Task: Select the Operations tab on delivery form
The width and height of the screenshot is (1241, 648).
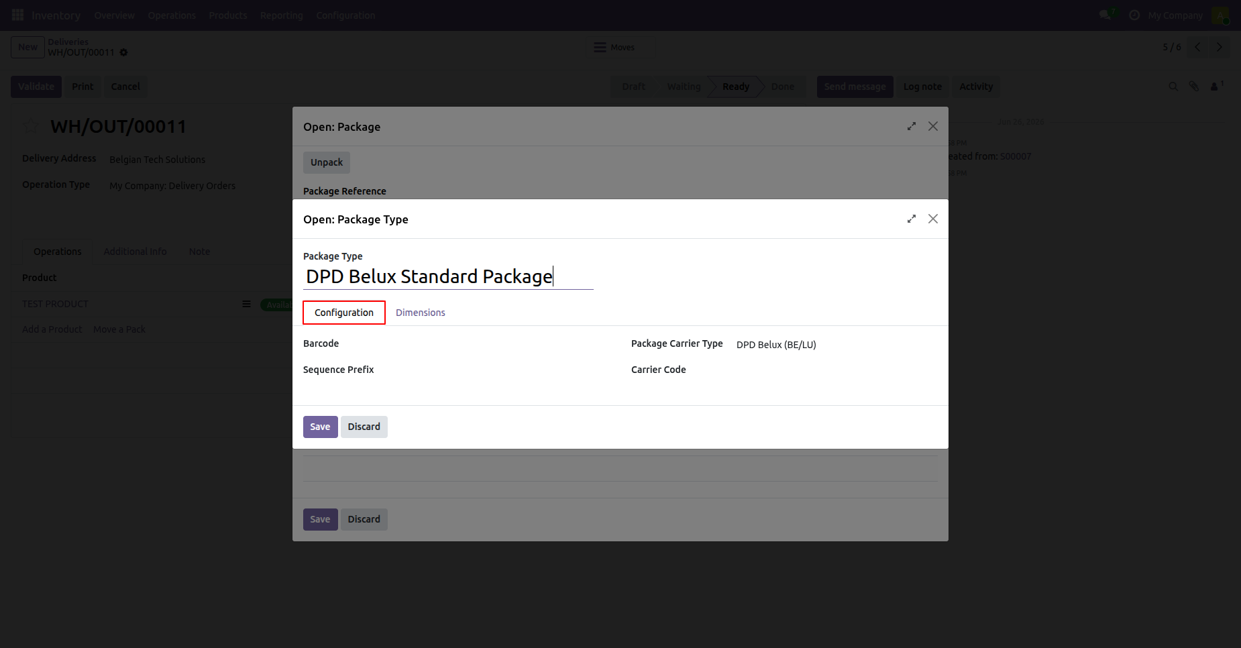Action: pyautogui.click(x=58, y=252)
